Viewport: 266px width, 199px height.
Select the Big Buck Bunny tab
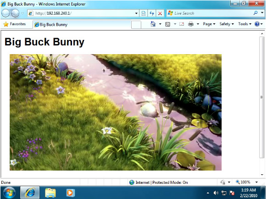(82, 25)
